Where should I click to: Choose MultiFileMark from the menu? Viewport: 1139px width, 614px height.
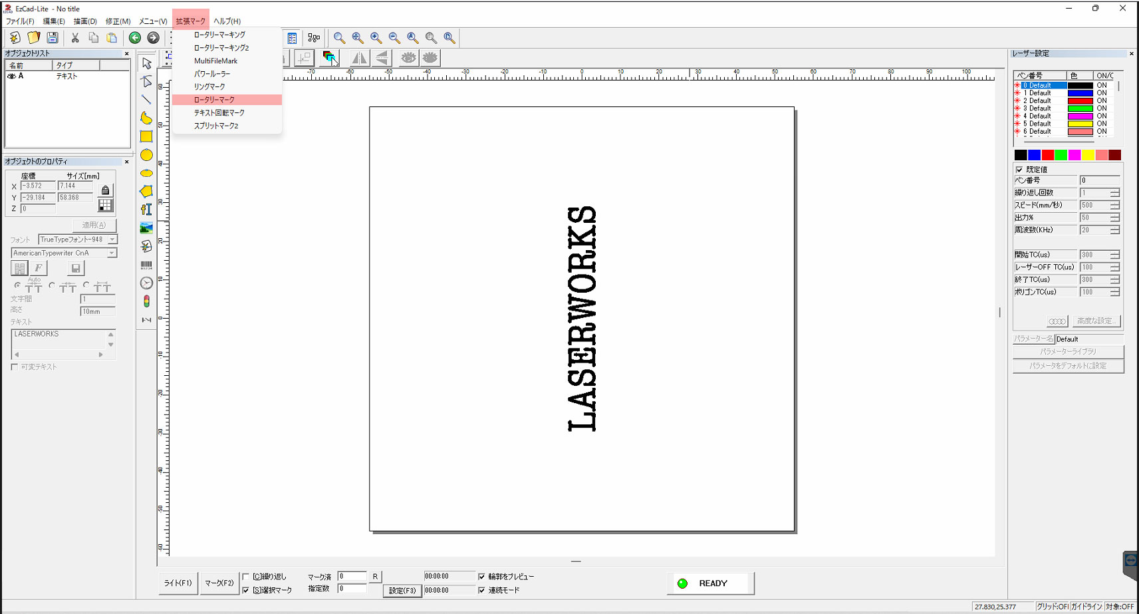pyautogui.click(x=227, y=61)
